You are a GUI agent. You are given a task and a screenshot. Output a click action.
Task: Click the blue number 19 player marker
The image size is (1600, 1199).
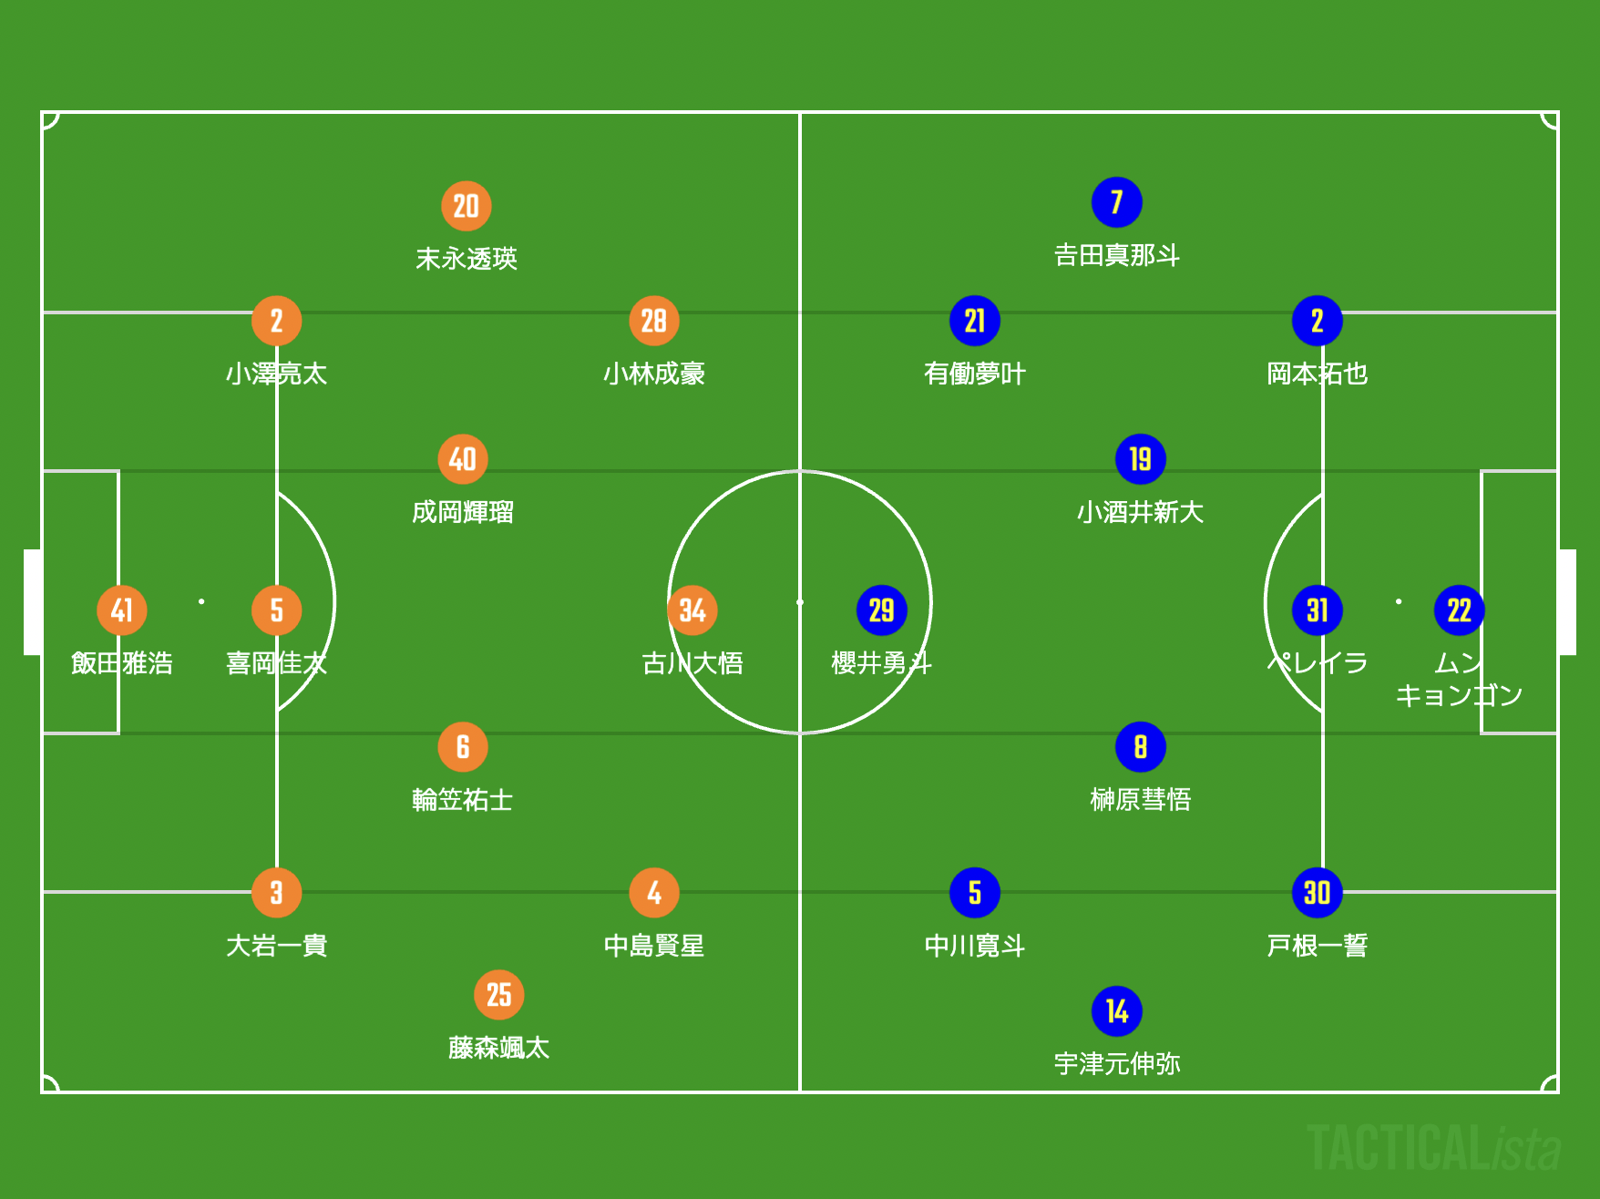pyautogui.click(x=1140, y=459)
